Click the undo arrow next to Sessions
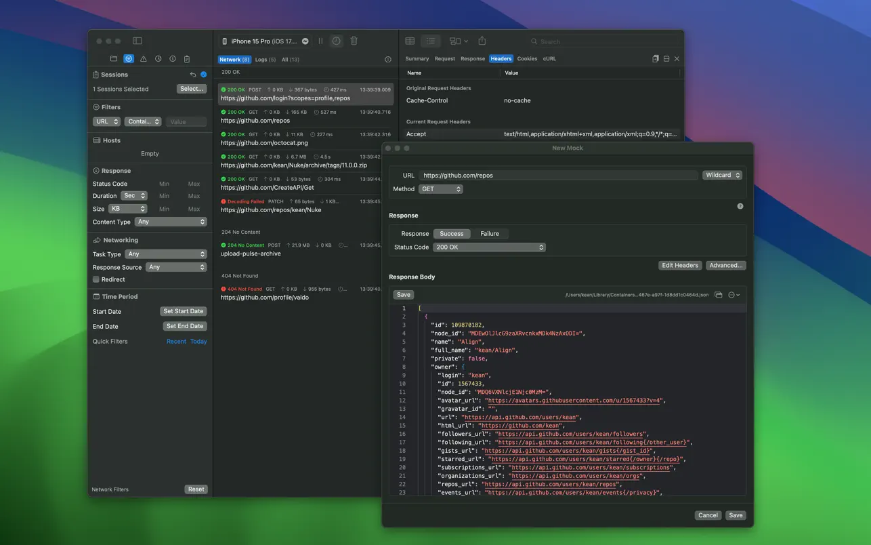Viewport: 871px width, 545px height. click(192, 75)
